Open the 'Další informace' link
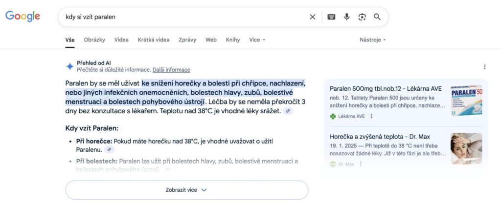 pos(171,70)
